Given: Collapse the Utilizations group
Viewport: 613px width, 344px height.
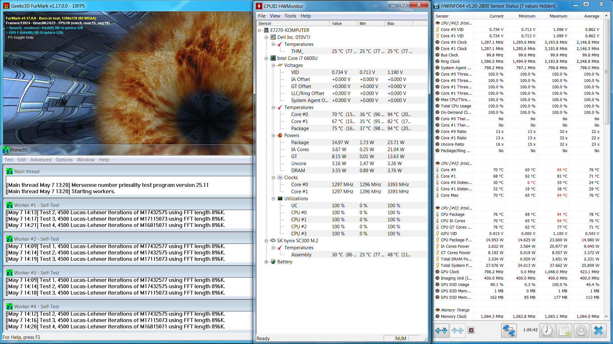Looking at the screenshot, I should click(x=273, y=199).
